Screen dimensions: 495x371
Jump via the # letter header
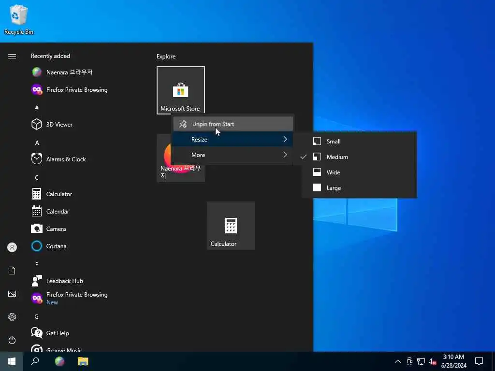37,108
